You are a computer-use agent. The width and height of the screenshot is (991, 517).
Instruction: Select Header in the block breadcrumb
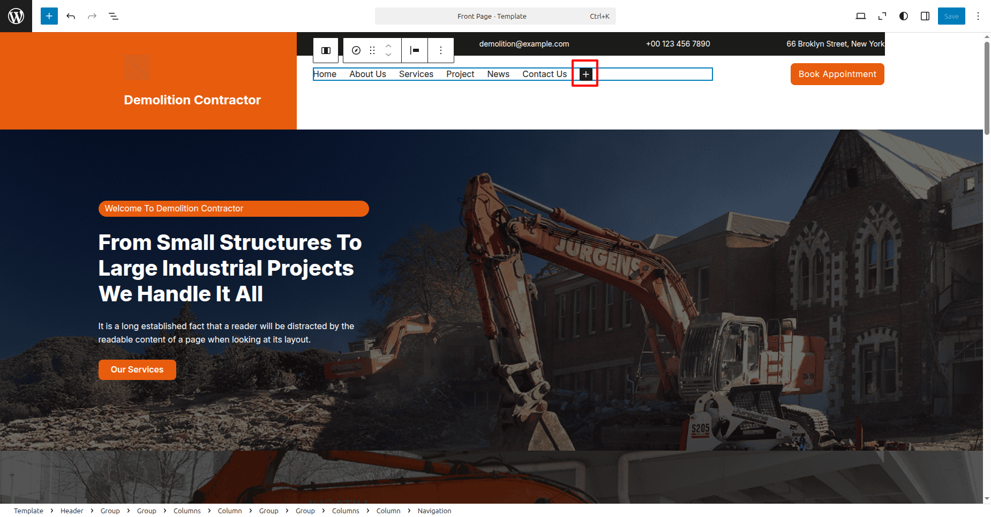click(72, 511)
